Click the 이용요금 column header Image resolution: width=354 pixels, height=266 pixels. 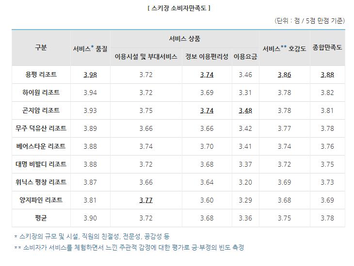click(245, 57)
